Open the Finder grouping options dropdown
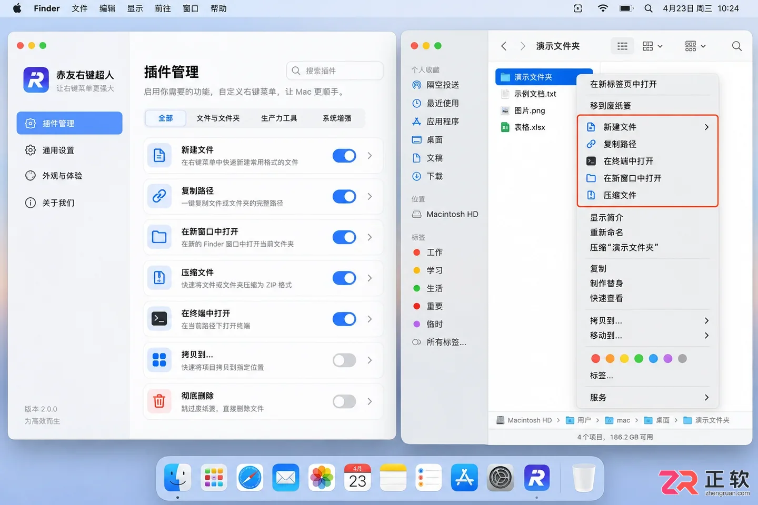758x505 pixels. pyautogui.click(x=695, y=46)
